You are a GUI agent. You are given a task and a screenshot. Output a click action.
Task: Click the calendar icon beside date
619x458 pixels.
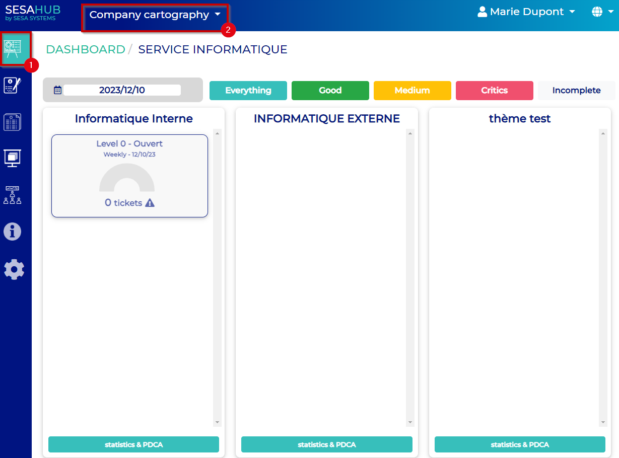tap(57, 90)
